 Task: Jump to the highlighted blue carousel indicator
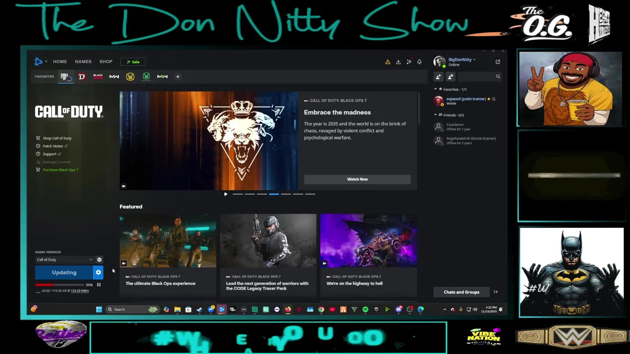[274, 194]
